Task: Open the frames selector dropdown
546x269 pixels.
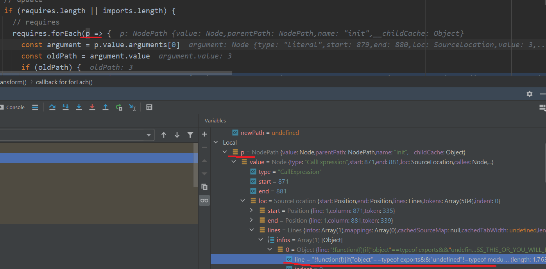Action: point(149,134)
